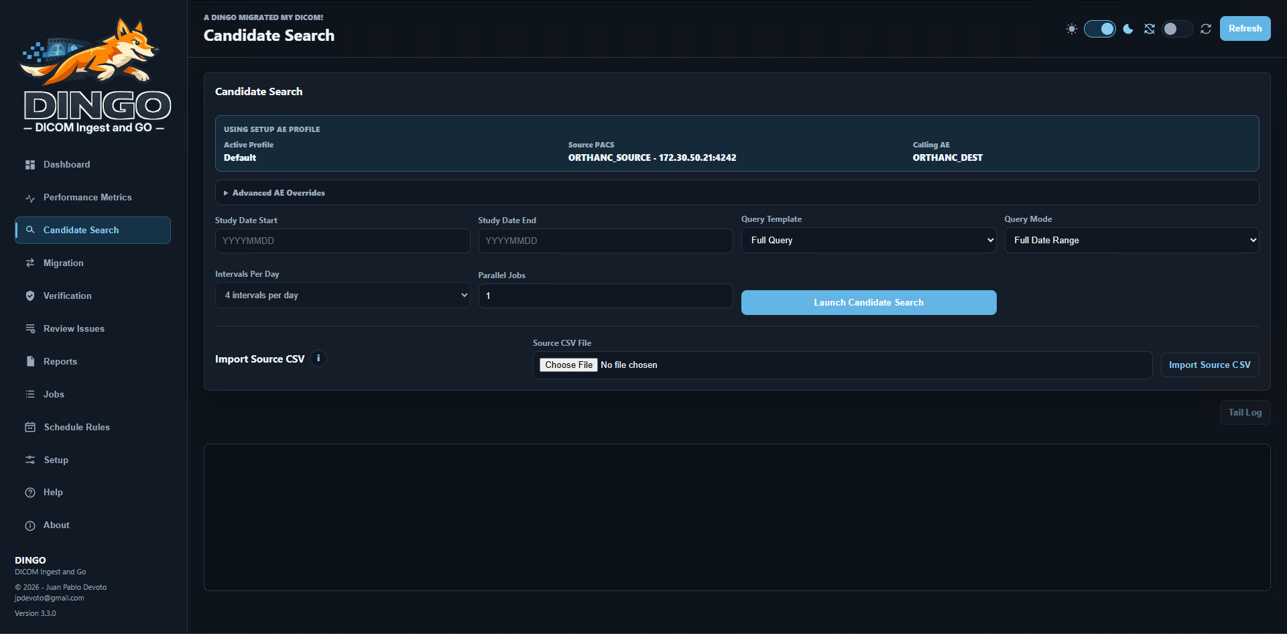This screenshot has width=1287, height=634.
Task: Click the Version 3.3.0 text
Action: (36, 614)
